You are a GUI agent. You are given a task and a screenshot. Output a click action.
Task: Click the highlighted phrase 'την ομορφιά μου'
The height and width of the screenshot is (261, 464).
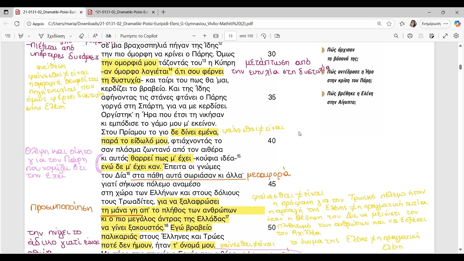point(129,63)
